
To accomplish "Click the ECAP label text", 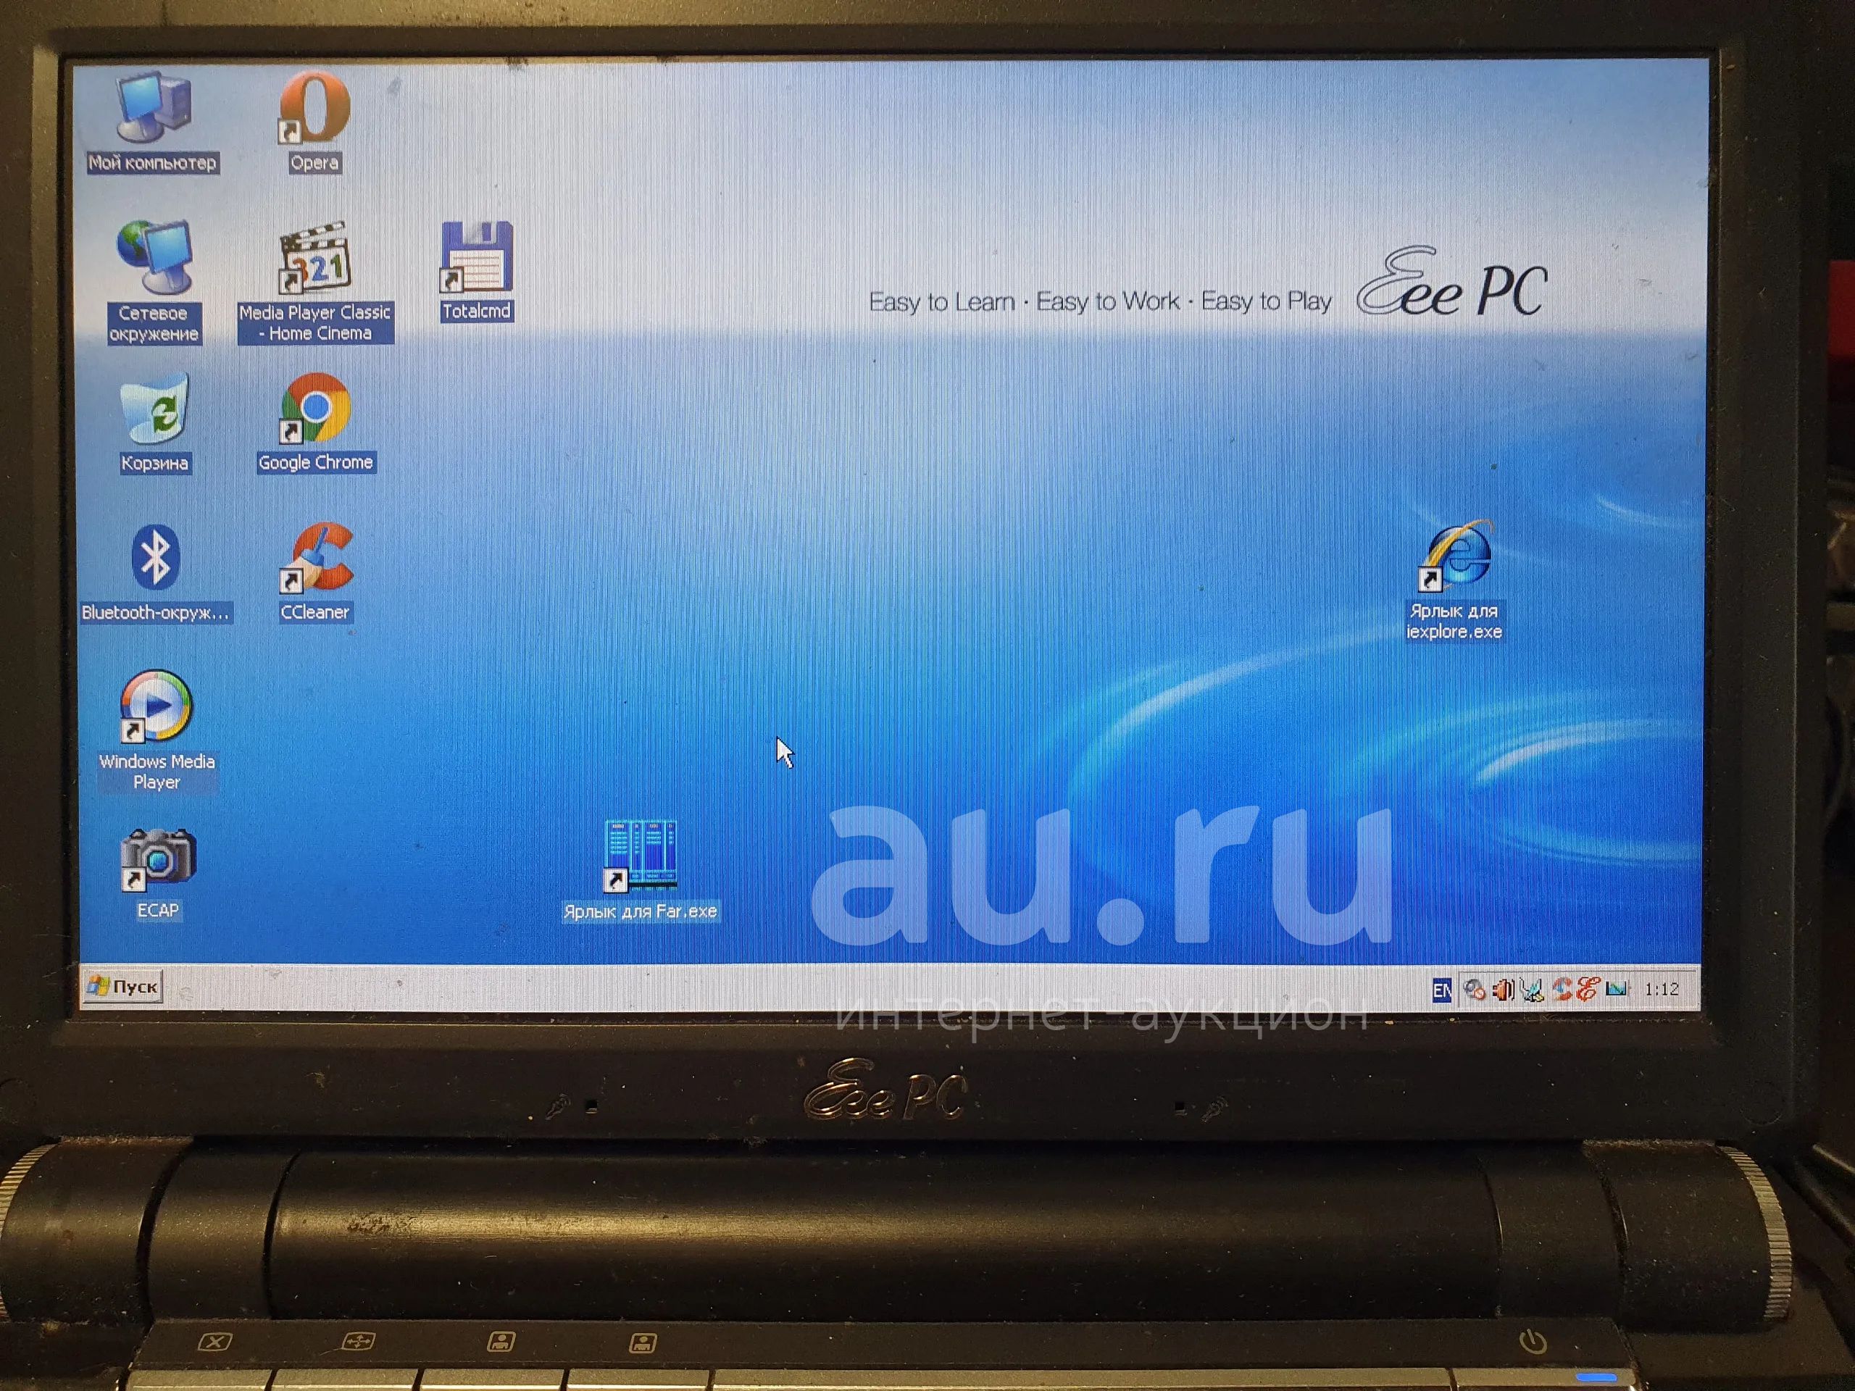I will point(158,910).
